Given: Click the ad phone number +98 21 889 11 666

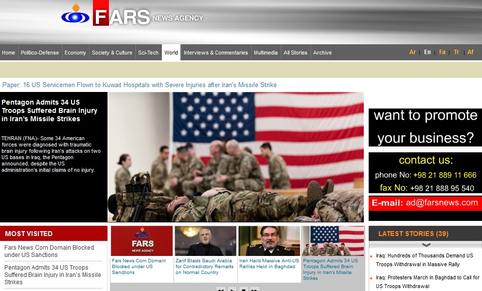Looking at the screenshot, I should pyautogui.click(x=445, y=175).
